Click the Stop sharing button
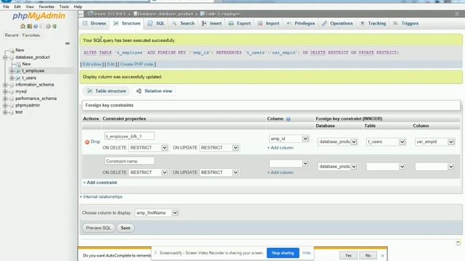The image size is (465, 261). (x=283, y=253)
